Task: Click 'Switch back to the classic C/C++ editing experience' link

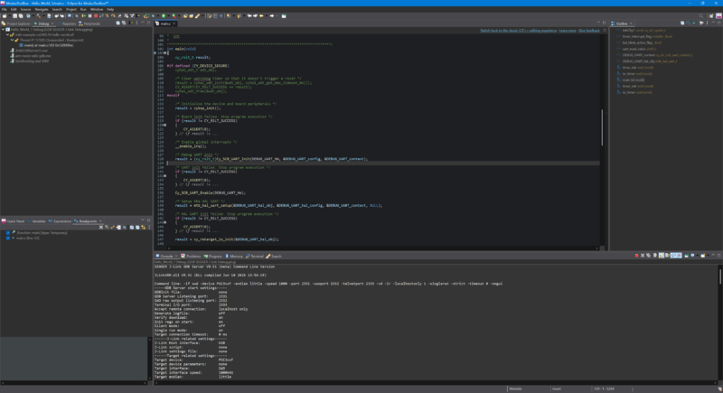Action: 518,31
